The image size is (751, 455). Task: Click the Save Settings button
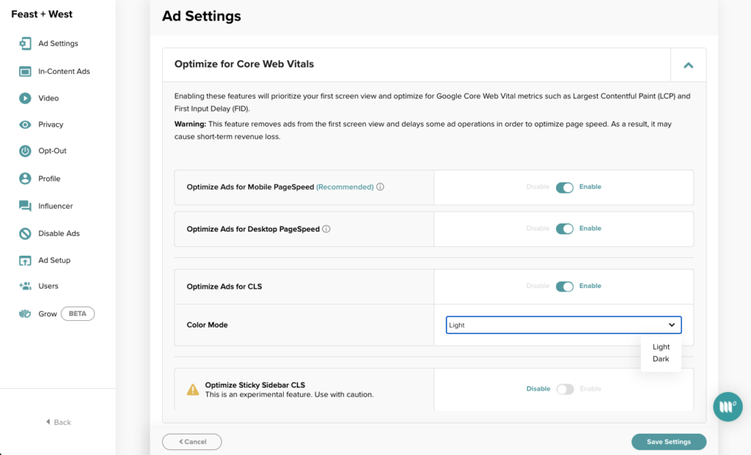click(668, 442)
